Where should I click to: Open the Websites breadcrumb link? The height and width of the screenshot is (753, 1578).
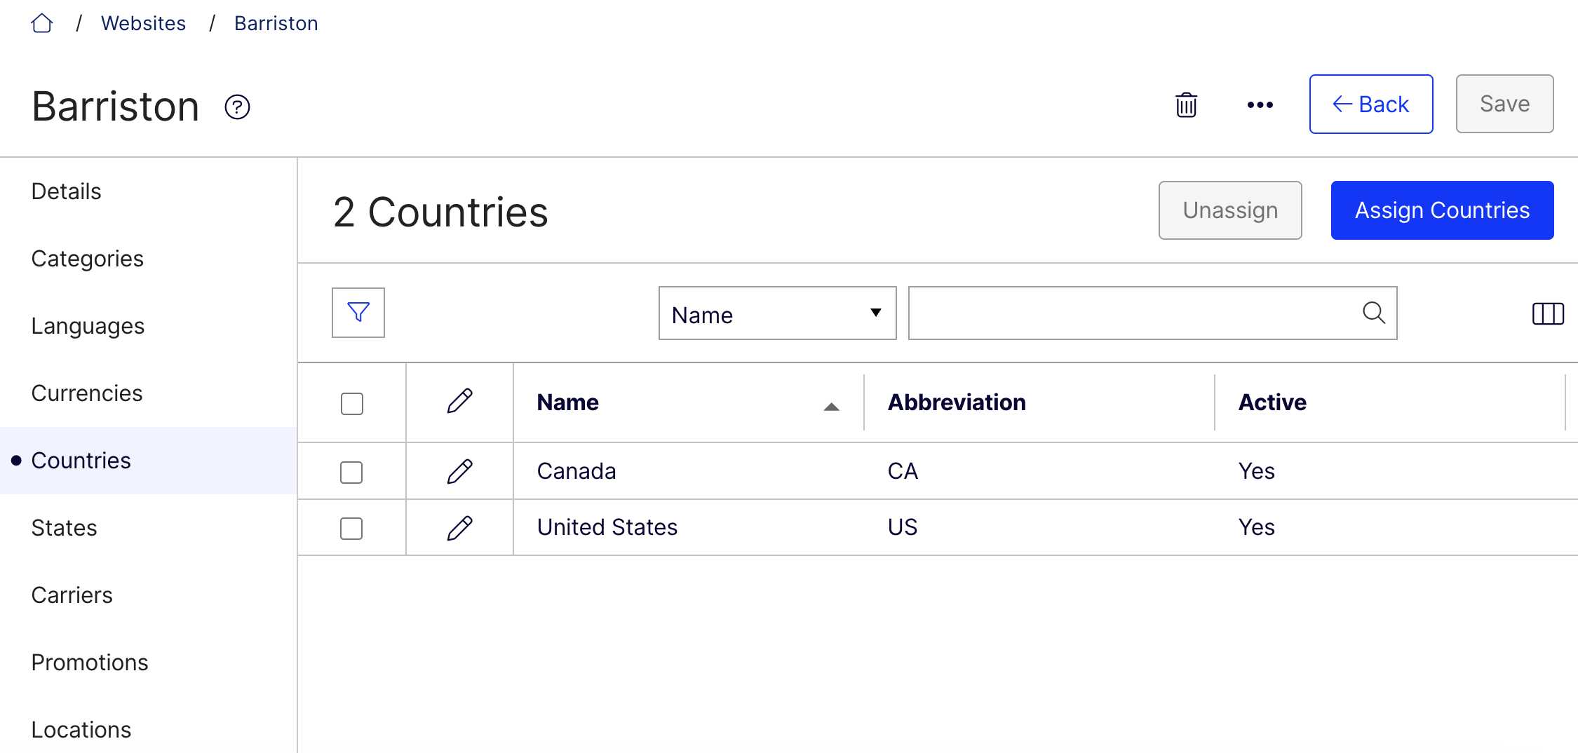143,23
